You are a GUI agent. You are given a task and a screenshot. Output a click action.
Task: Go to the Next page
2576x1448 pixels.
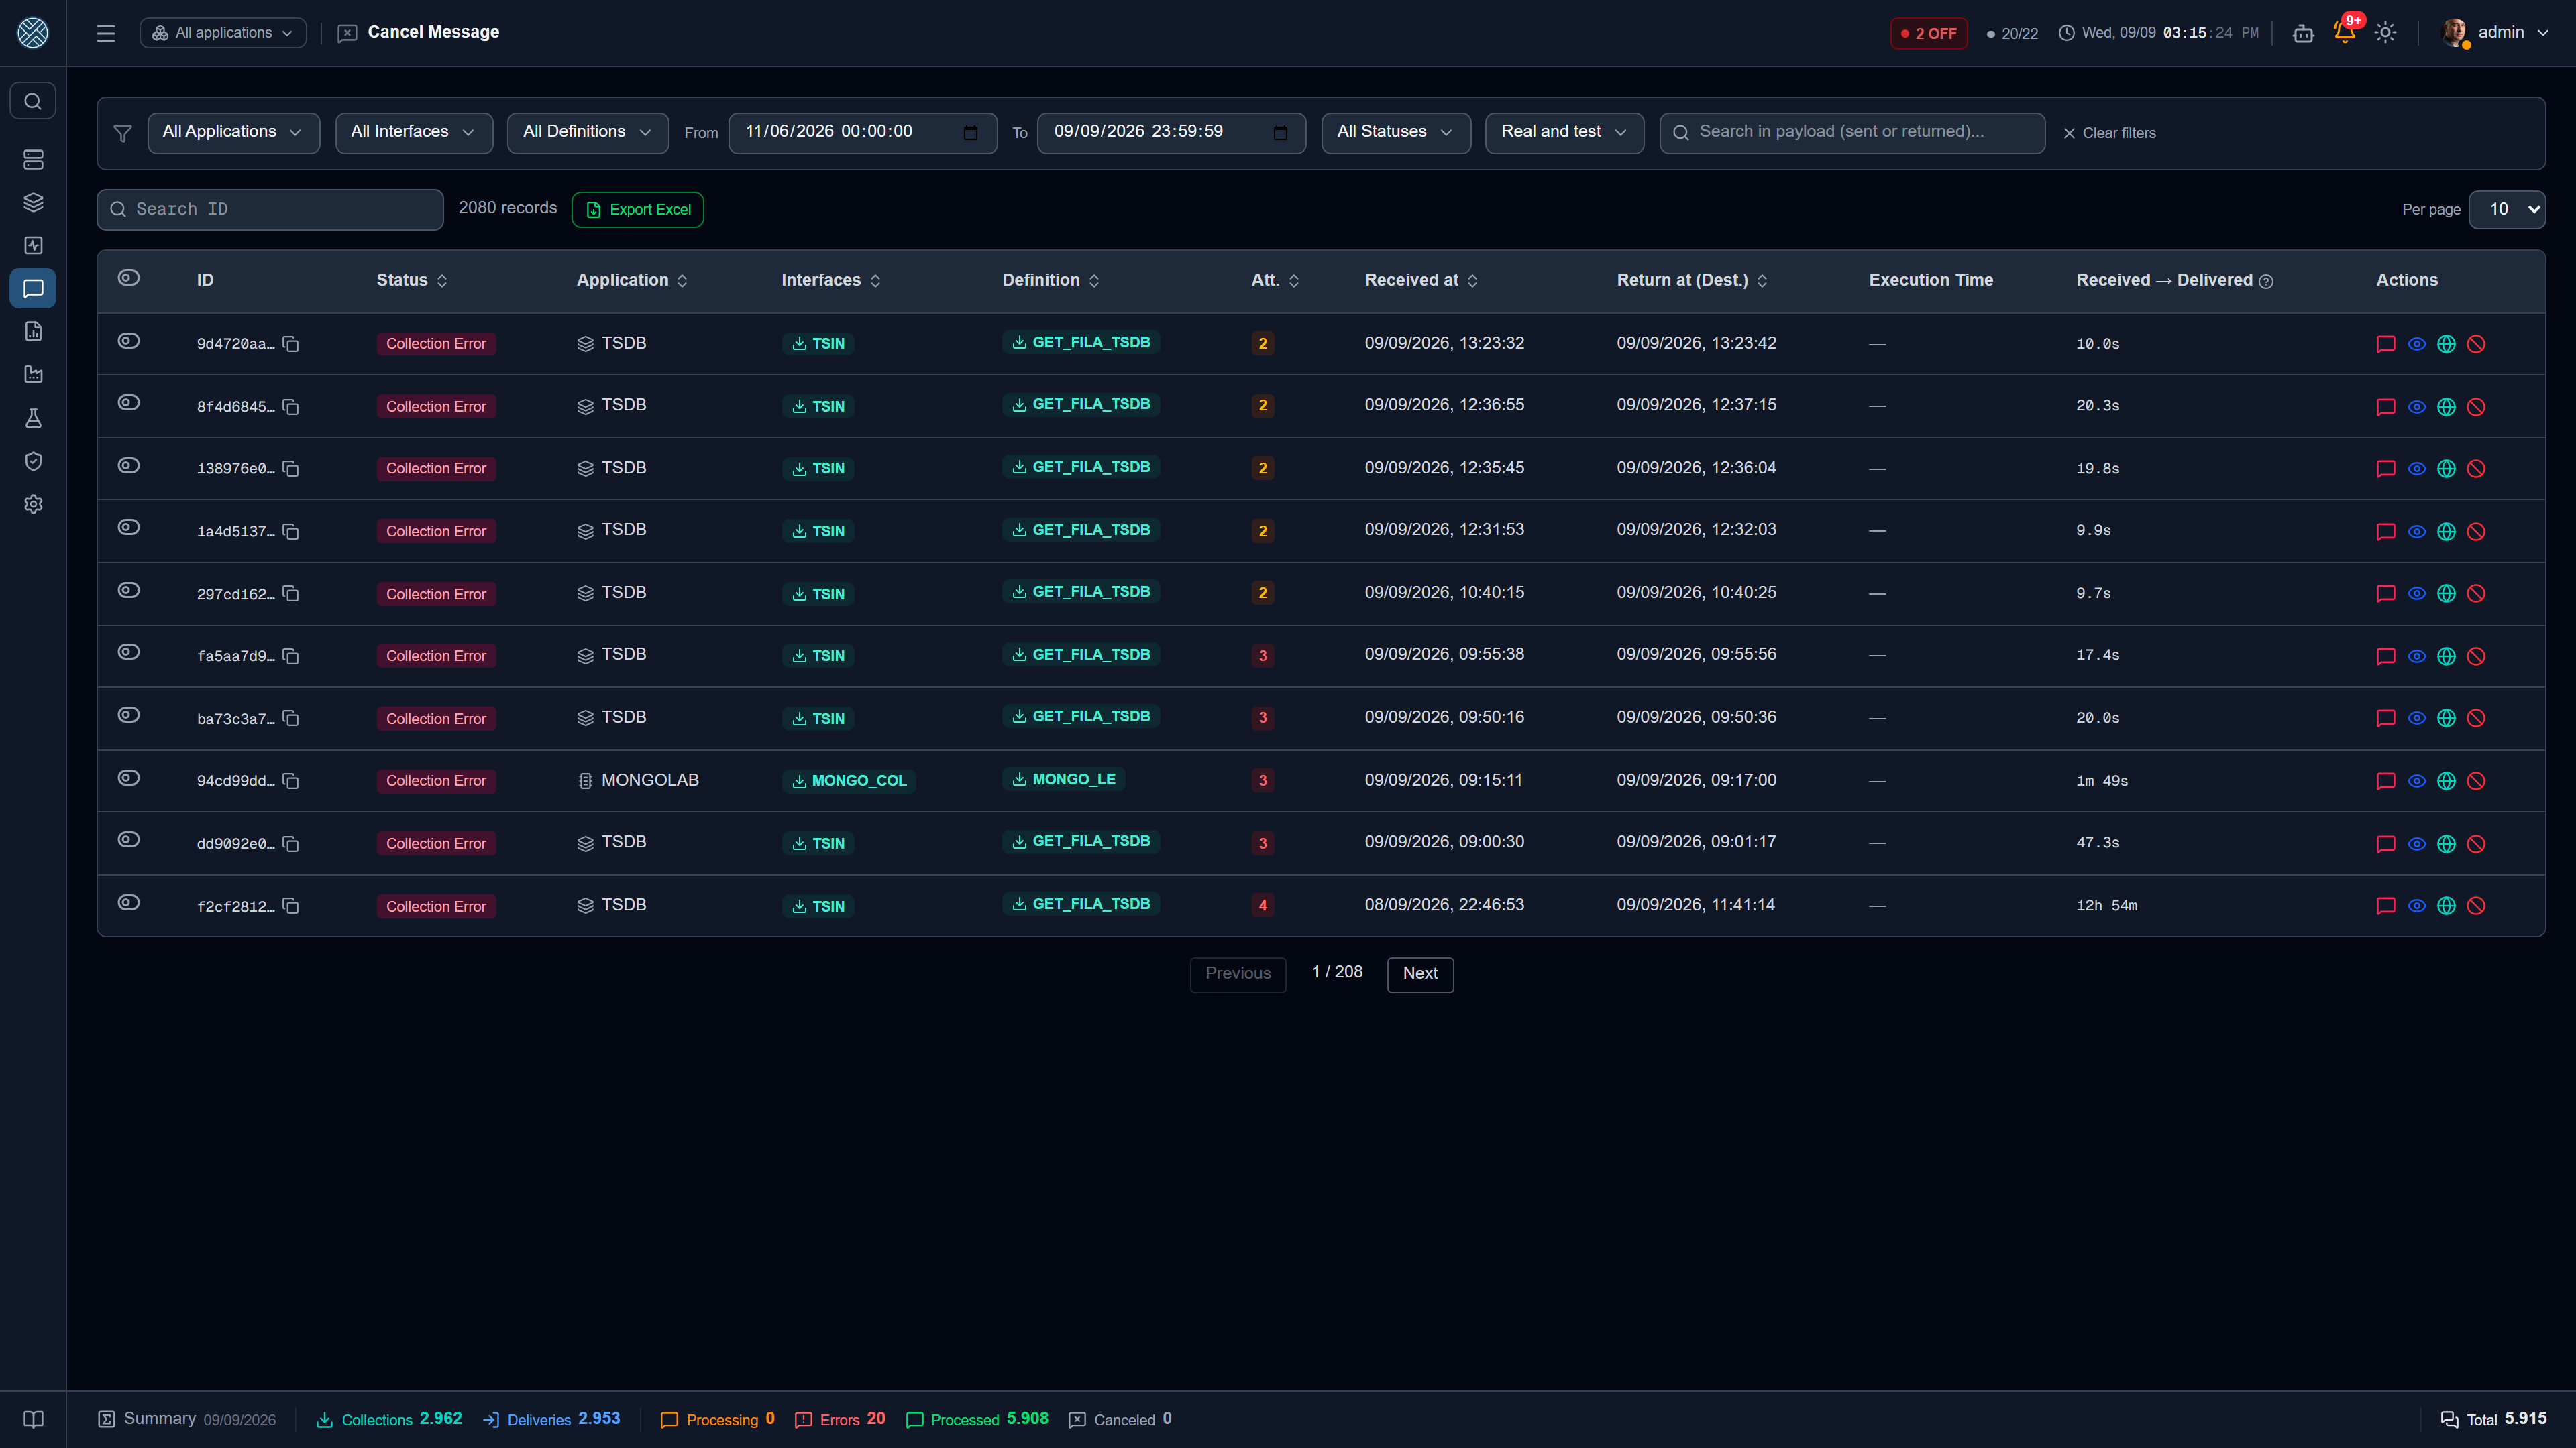point(1420,974)
